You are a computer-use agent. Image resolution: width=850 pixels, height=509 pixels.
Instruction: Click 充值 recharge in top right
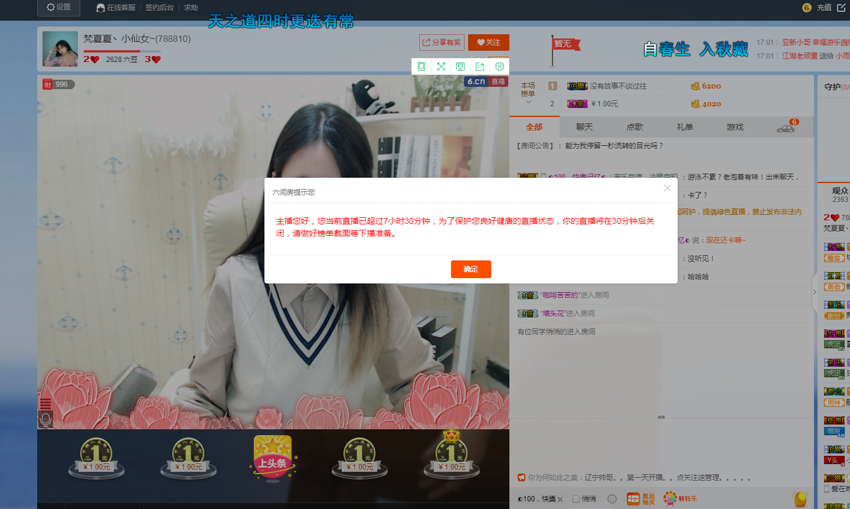pos(824,8)
